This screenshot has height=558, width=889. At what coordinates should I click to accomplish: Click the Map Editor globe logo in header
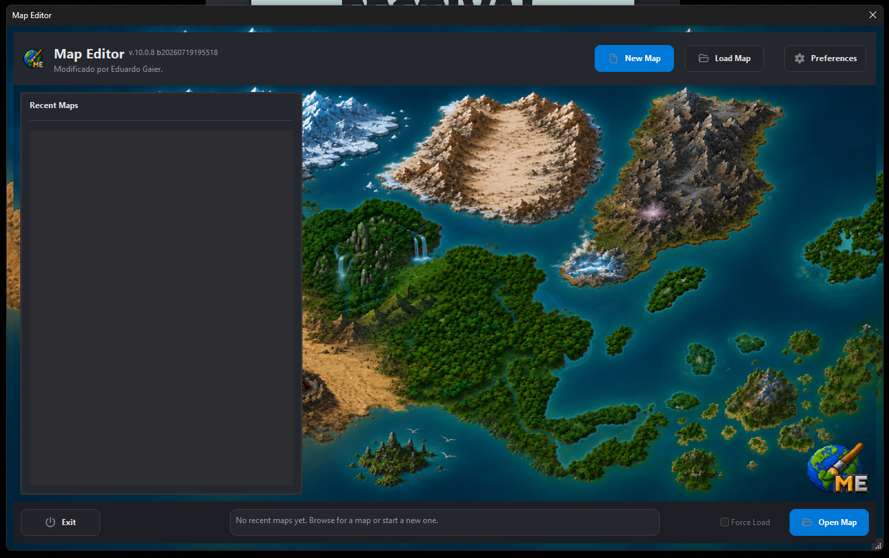pos(34,58)
